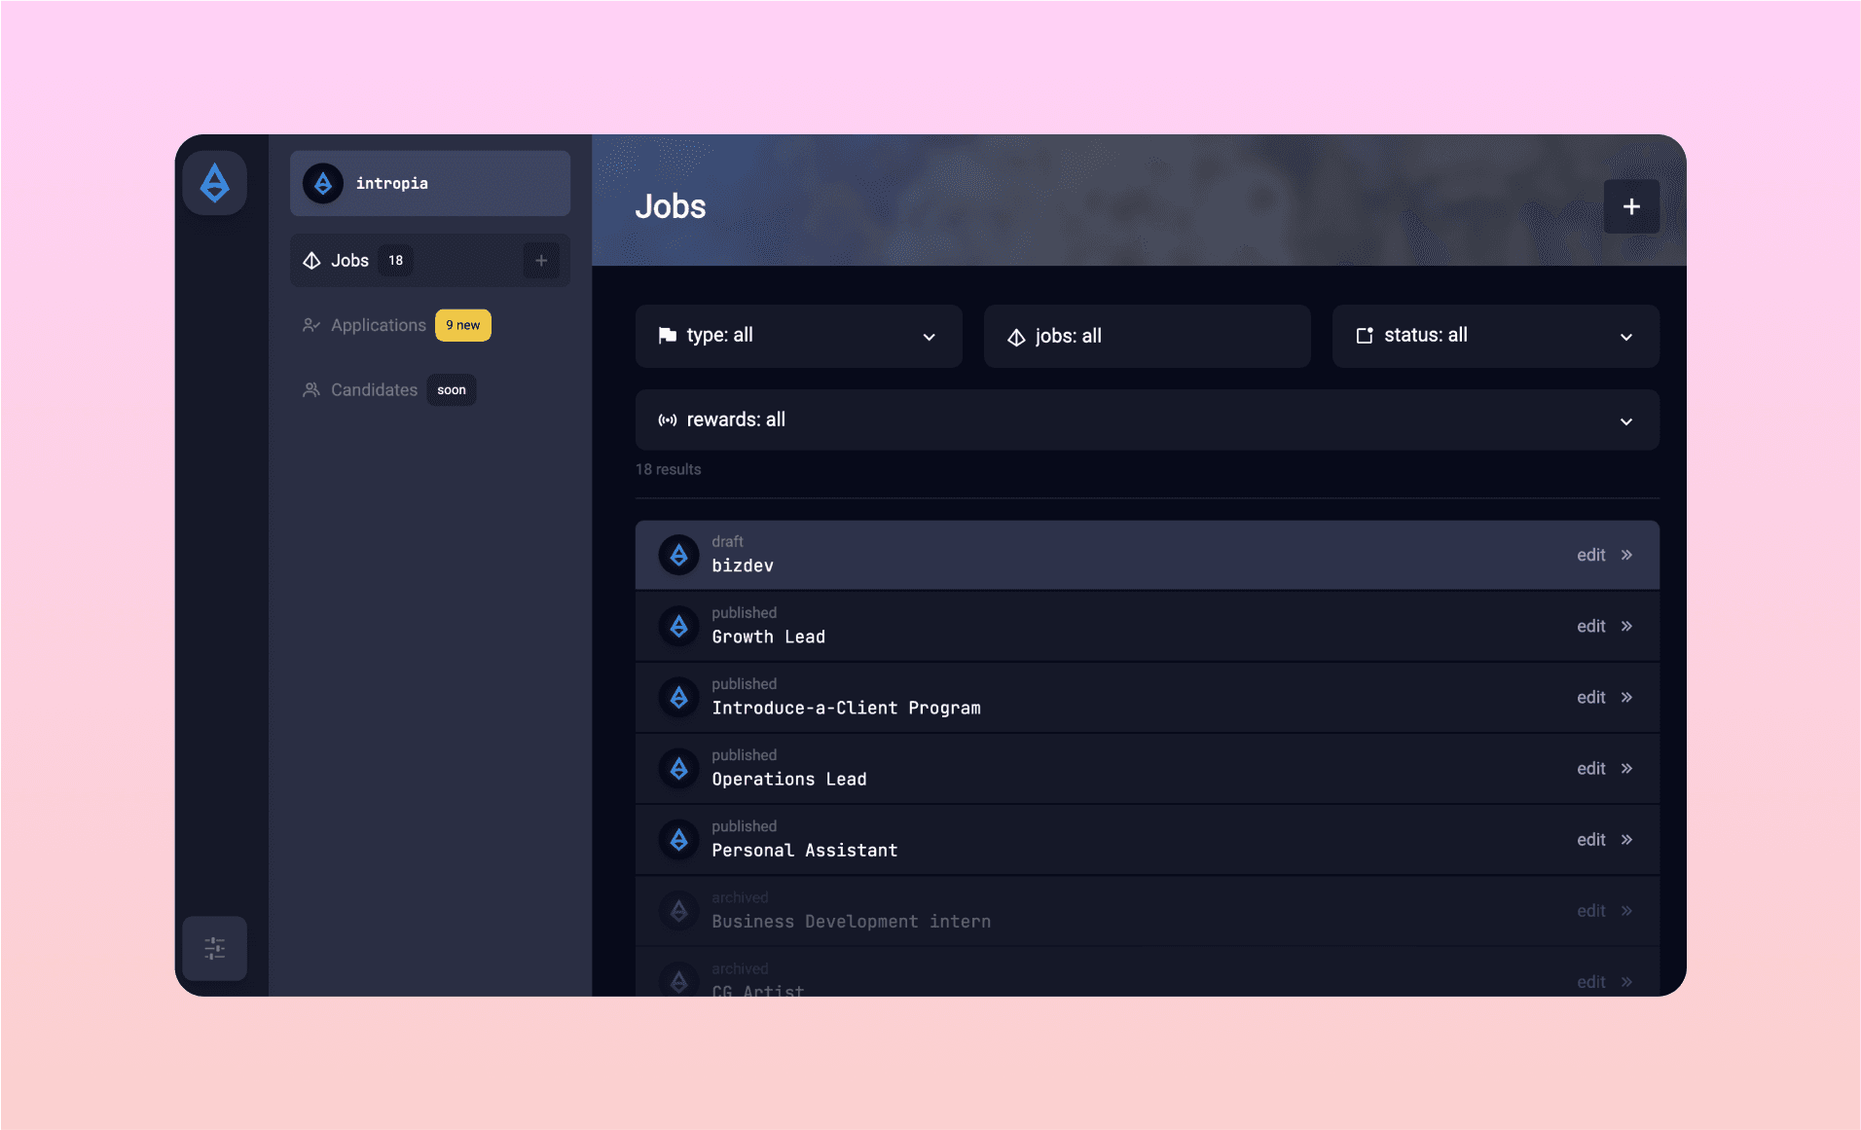Click the plus icon next to Jobs in the sidebar
The width and height of the screenshot is (1861, 1130).
tap(541, 260)
